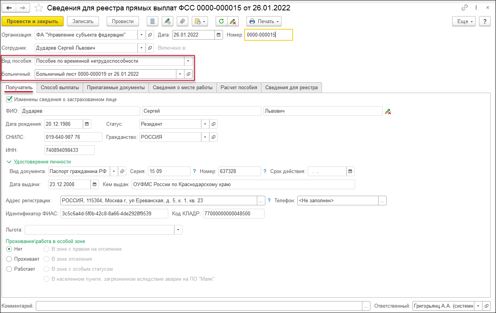Screen dimensions: 496x313
Task: Expand the Сотрудник dropdown list
Action: (x=142, y=48)
